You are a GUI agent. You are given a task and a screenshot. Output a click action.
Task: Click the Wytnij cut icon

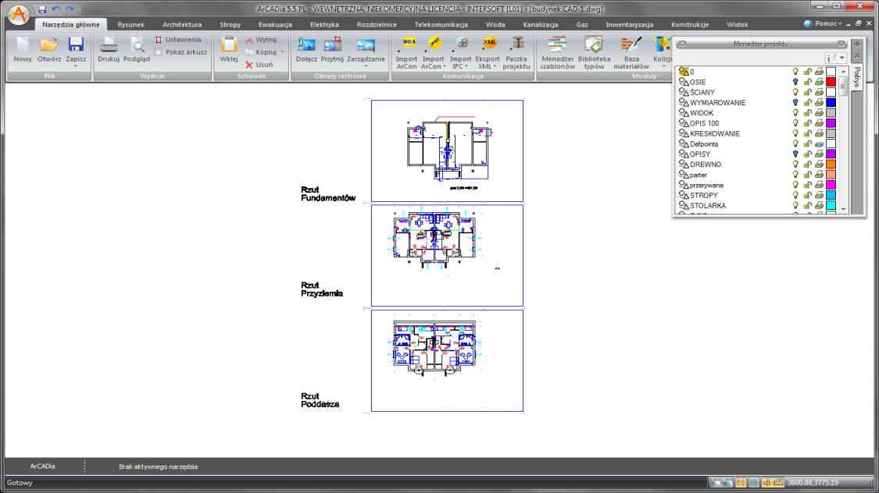(249, 40)
